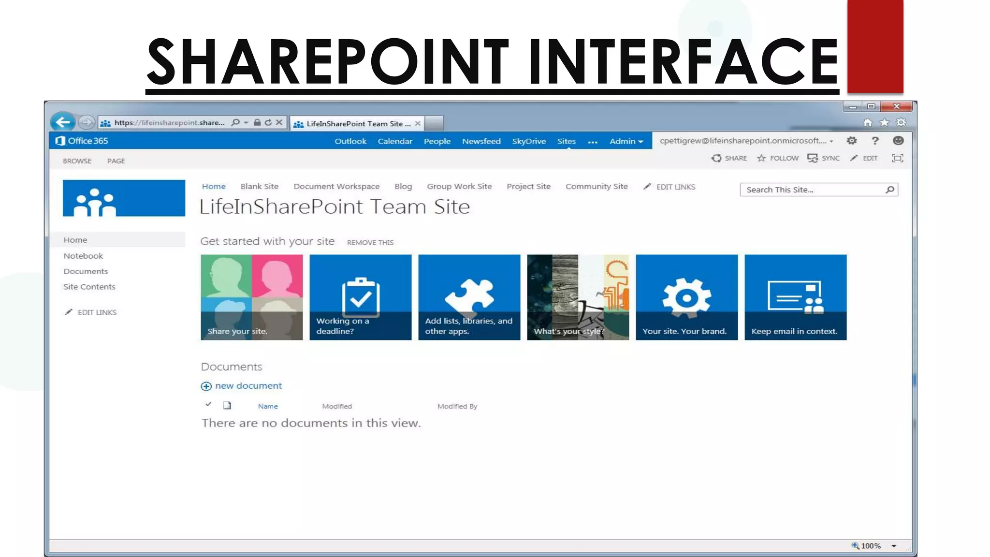Image resolution: width=990 pixels, height=557 pixels.
Task: Open Newsfeed in the suite bar
Action: click(481, 141)
